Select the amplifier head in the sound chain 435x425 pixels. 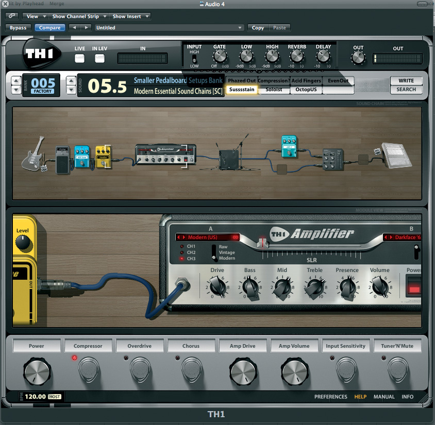(x=165, y=155)
